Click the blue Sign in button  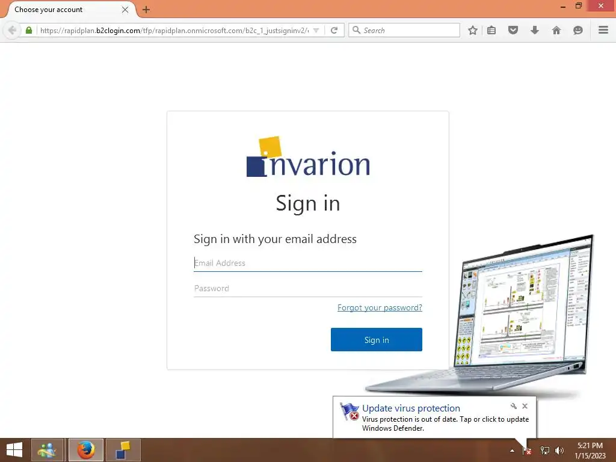(x=377, y=340)
